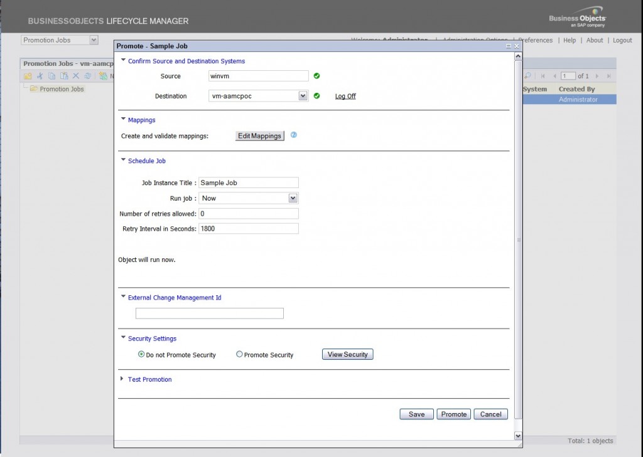The height and width of the screenshot is (457, 643).
Task: Click the Job Instance Title field
Action: tap(249, 182)
